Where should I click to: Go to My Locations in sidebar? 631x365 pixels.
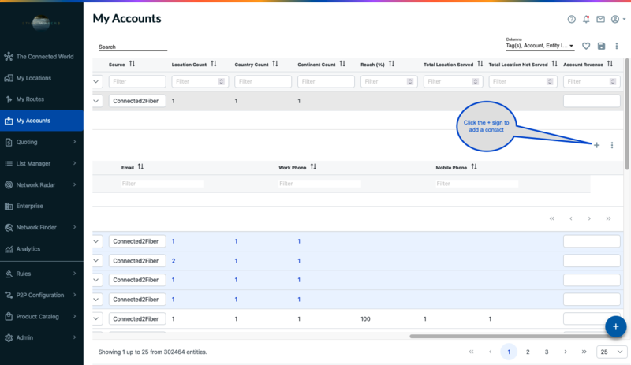(x=34, y=78)
